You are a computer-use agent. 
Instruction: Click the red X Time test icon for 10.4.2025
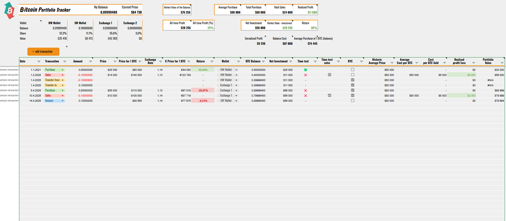tap(305, 95)
